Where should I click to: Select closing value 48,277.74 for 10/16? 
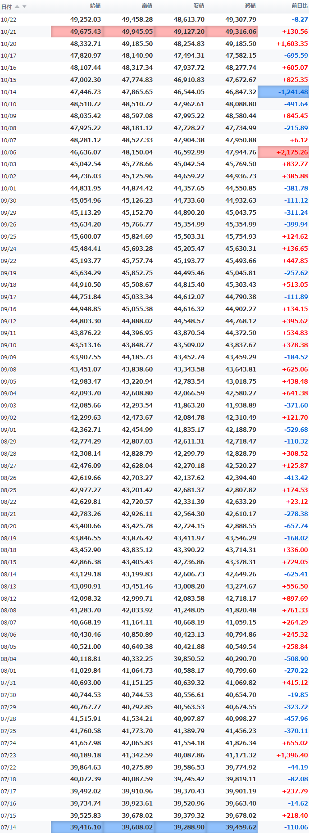click(241, 68)
